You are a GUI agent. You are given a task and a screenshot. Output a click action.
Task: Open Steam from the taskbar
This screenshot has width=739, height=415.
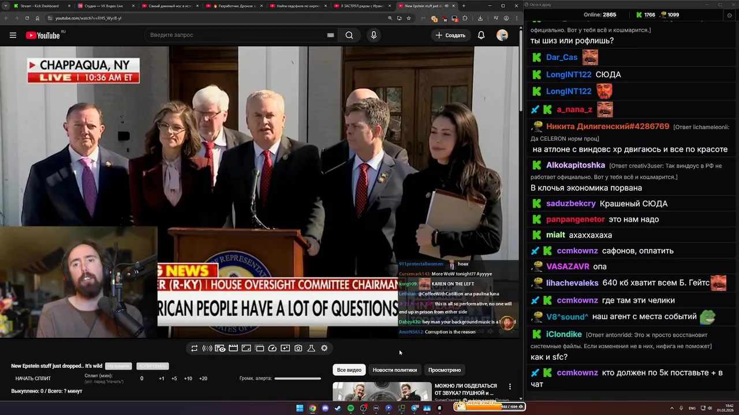pos(338,408)
